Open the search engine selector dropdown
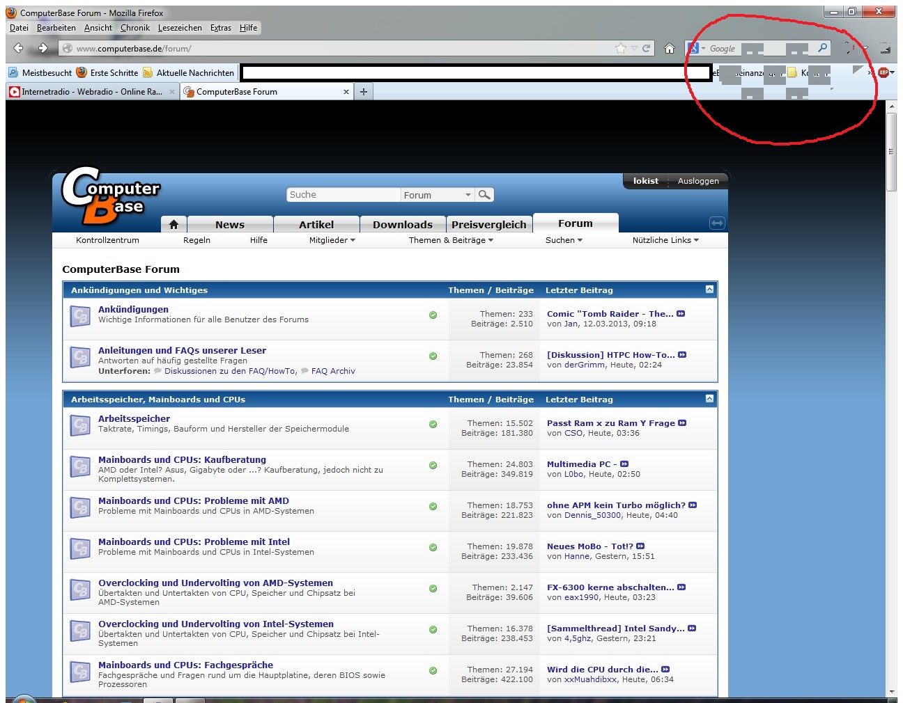Image resolution: width=903 pixels, height=703 pixels. click(x=697, y=48)
